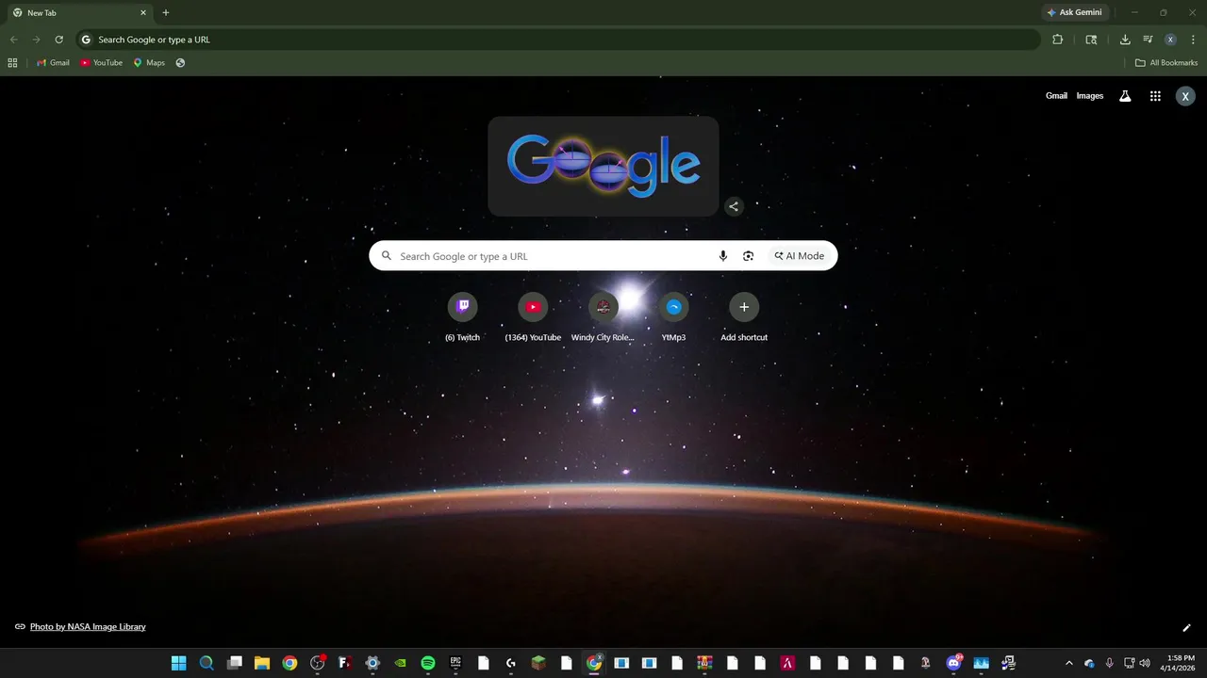Search by image with Lens icon

coord(748,256)
